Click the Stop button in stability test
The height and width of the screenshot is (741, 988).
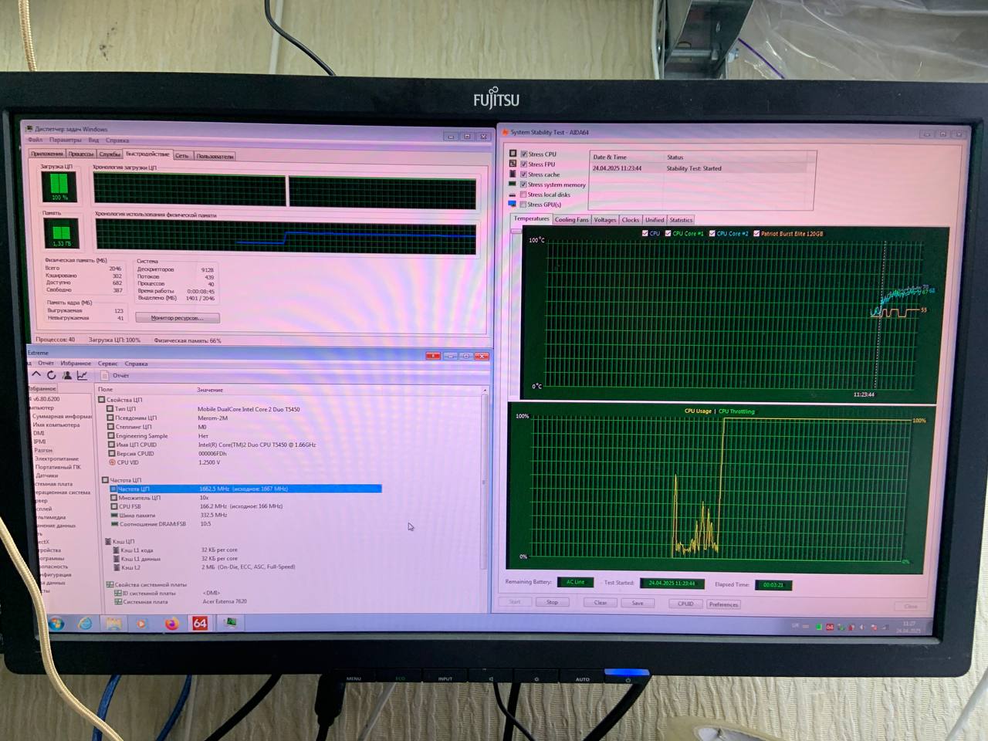click(552, 603)
